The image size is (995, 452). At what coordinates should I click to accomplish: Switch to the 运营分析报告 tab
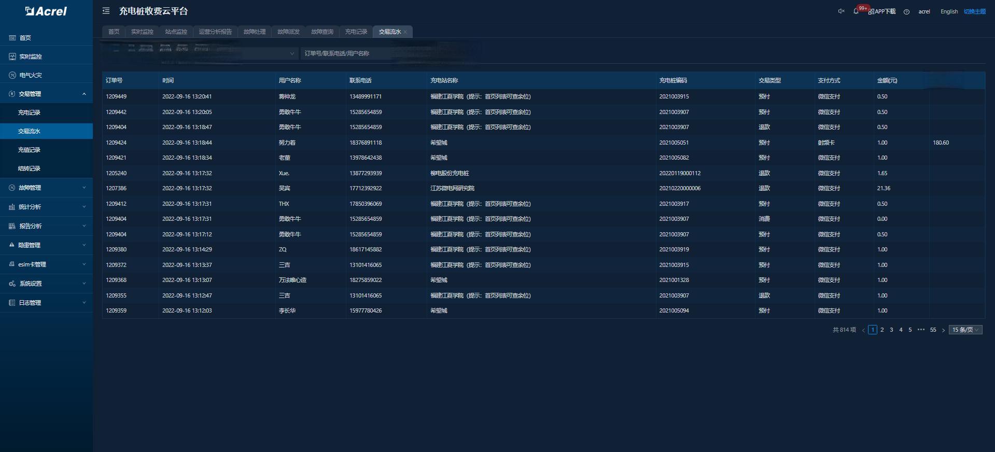click(x=215, y=32)
